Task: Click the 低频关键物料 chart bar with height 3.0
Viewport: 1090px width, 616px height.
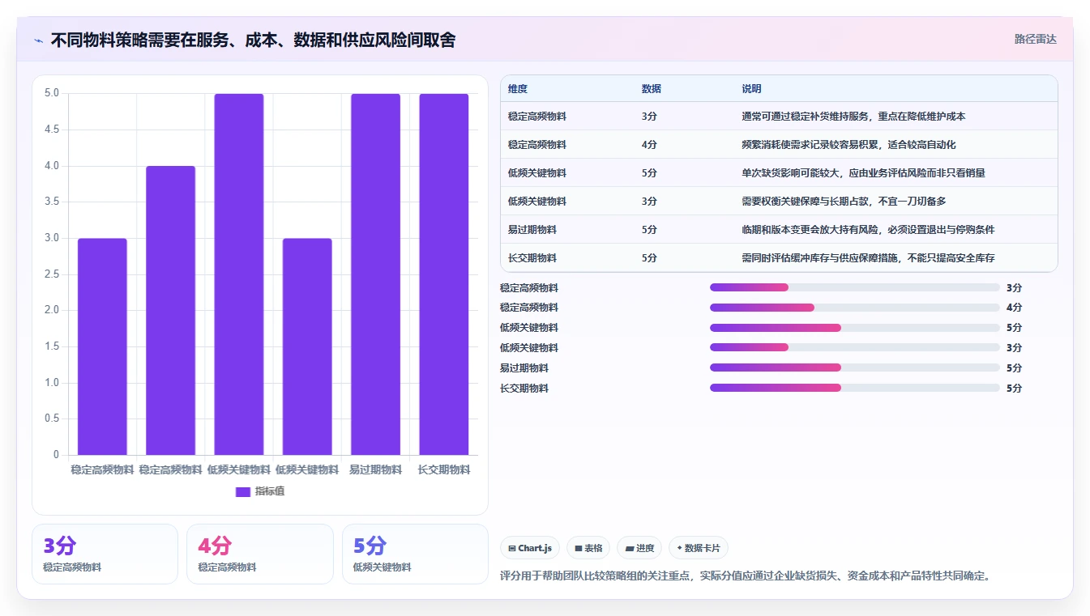Action: pos(307,346)
